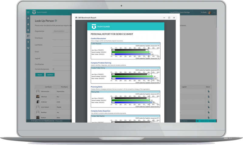Open the Current Assignment dropdown
Screen dimensions: 243x145
[x=61, y=69]
